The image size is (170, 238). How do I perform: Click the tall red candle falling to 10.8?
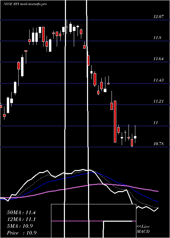click(115, 121)
